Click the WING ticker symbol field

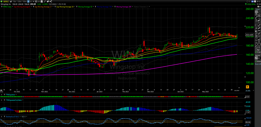click(x=6, y=2)
